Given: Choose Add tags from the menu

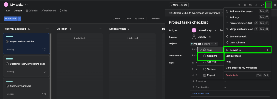Looking at the screenshot, I should point(247,17).
